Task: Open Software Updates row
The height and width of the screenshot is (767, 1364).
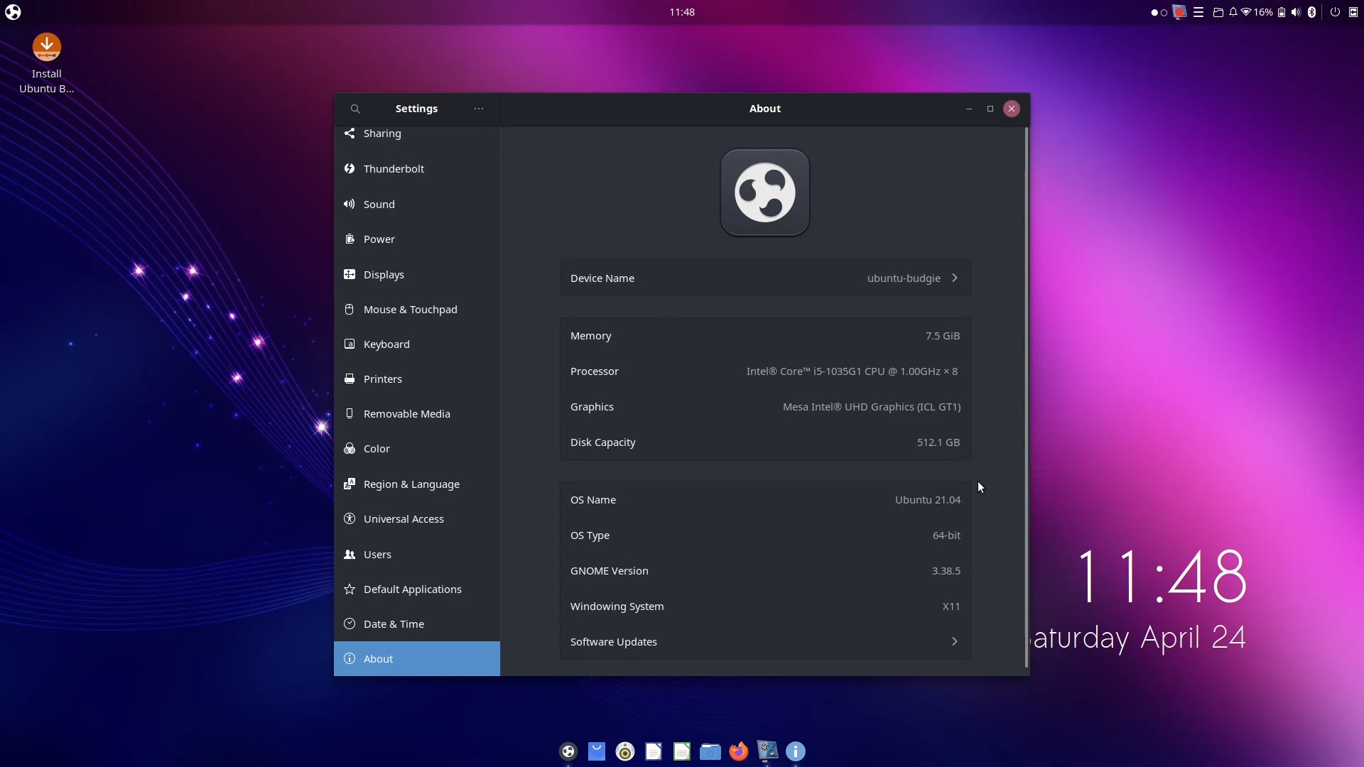Action: tap(765, 642)
